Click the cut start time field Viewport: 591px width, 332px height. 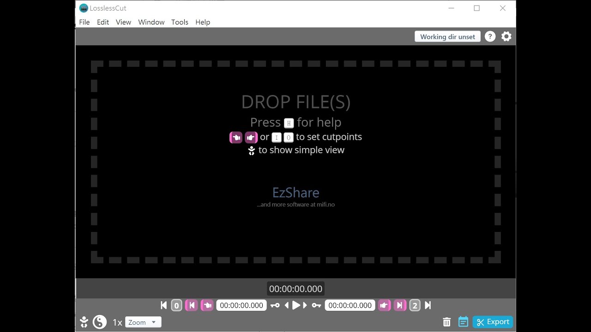click(x=241, y=305)
